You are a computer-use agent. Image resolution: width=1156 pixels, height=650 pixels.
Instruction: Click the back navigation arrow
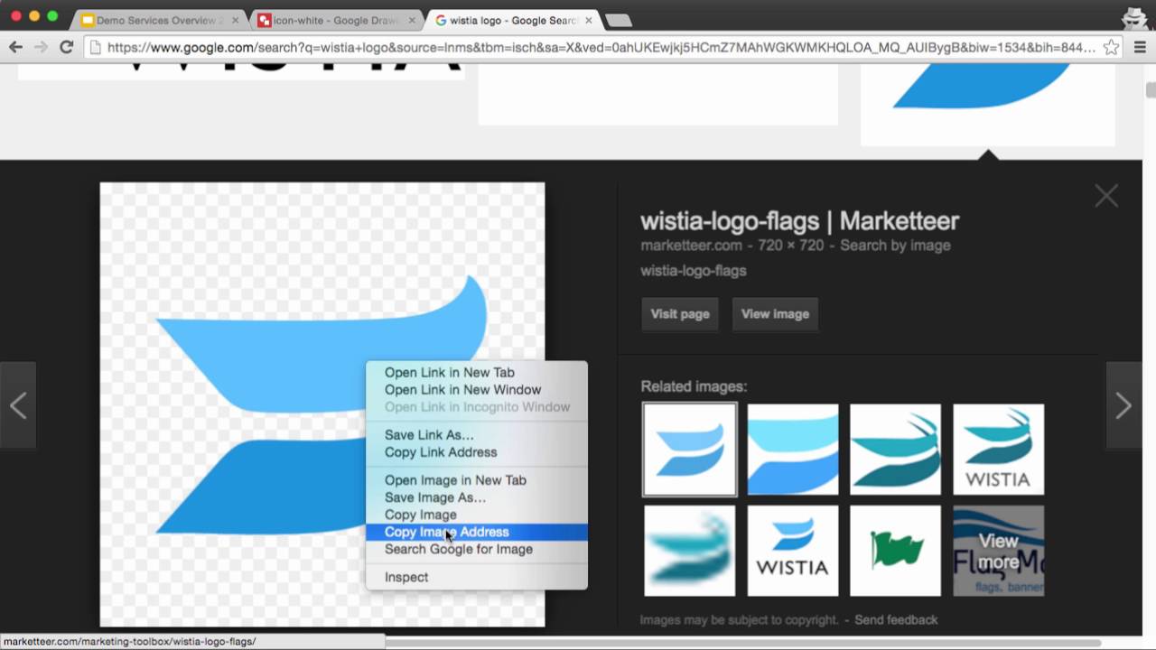pos(15,47)
